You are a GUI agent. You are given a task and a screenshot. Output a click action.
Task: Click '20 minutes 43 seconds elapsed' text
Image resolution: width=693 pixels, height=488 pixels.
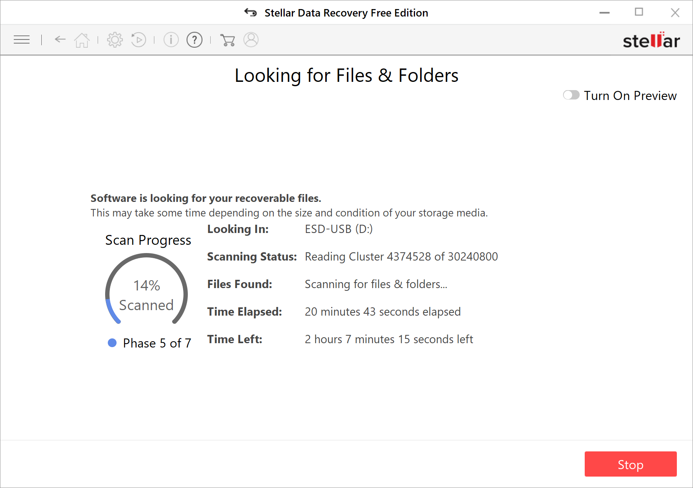383,312
